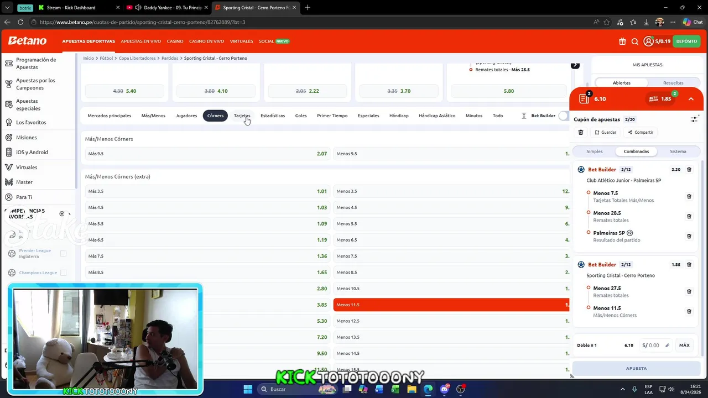Collapse the bet slip with chevron
The height and width of the screenshot is (398, 708).
[691, 99]
